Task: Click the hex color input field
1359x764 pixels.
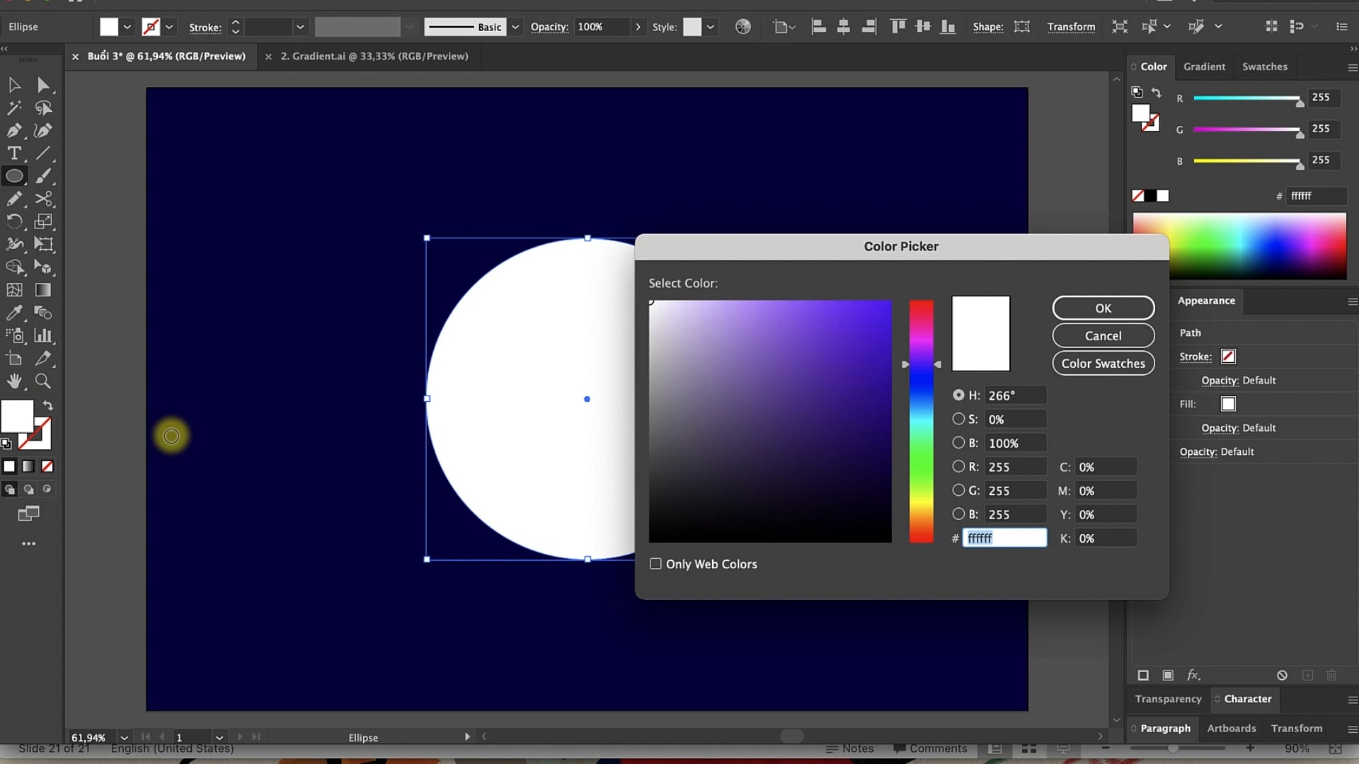Action: click(1004, 538)
